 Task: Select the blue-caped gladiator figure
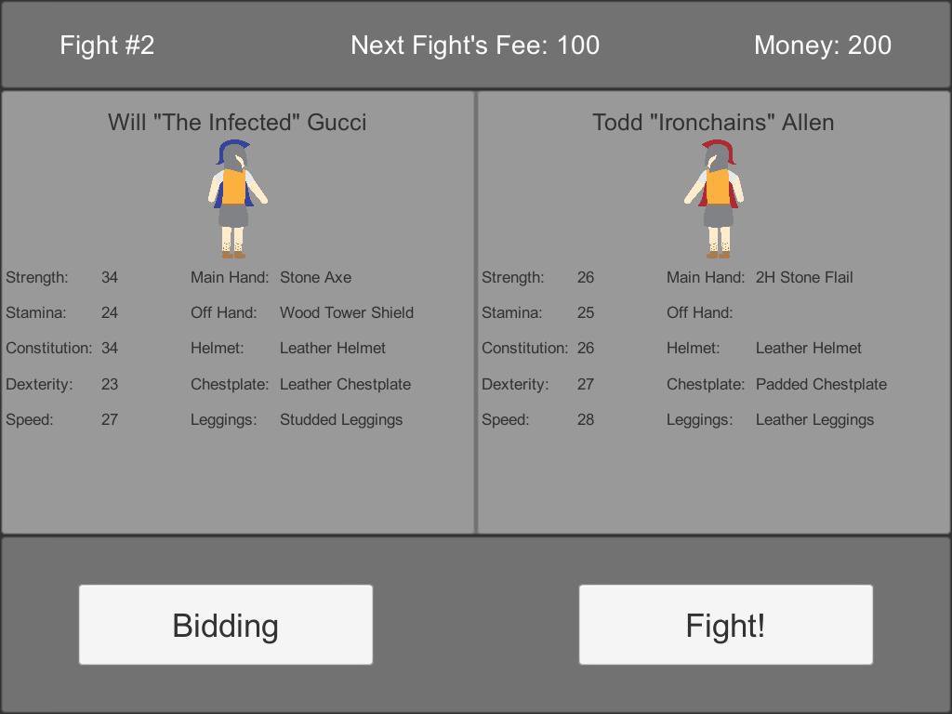237,199
